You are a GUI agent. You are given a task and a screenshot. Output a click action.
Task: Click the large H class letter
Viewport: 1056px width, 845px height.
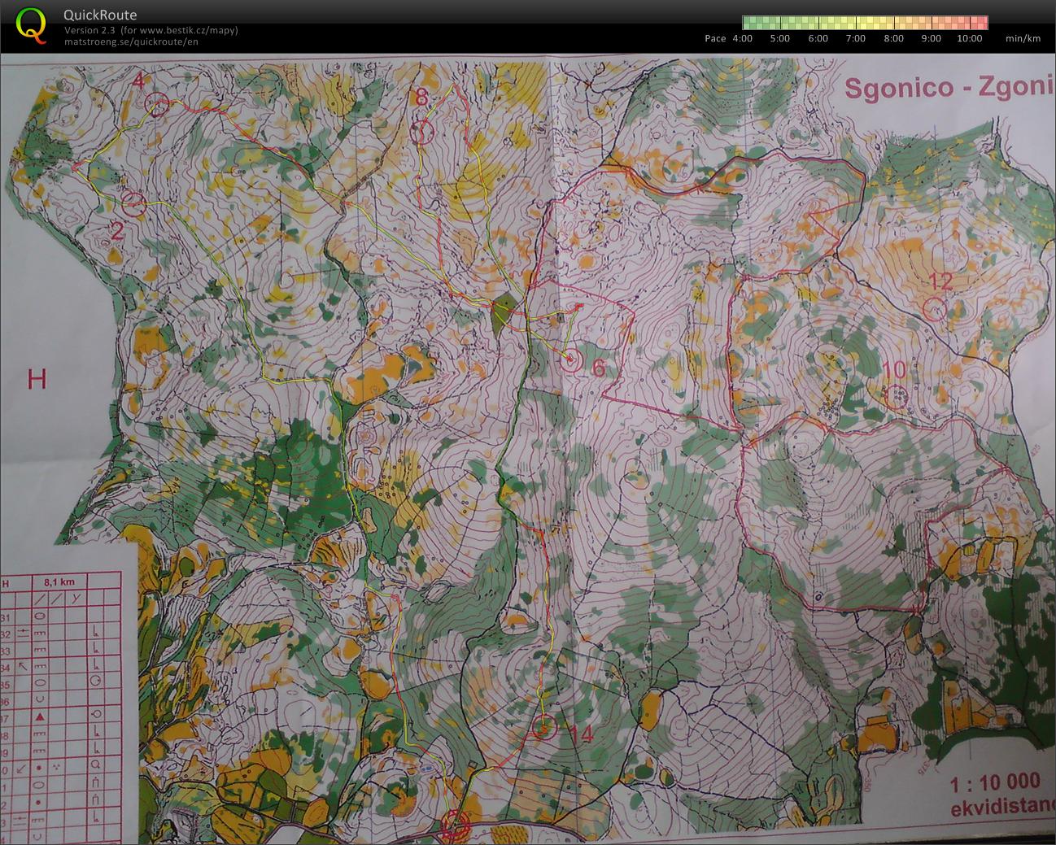pyautogui.click(x=37, y=379)
